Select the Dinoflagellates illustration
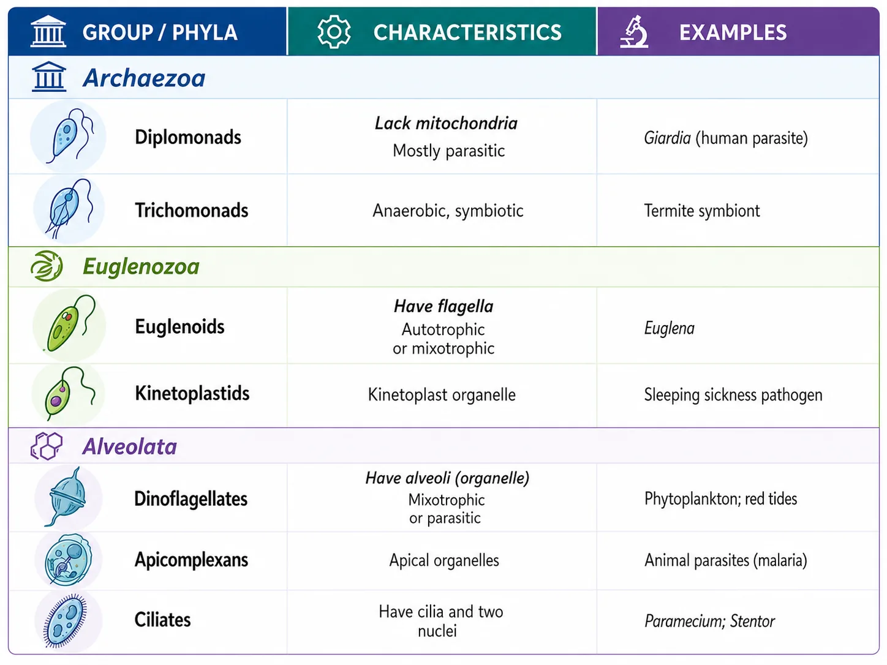 [x=67, y=497]
